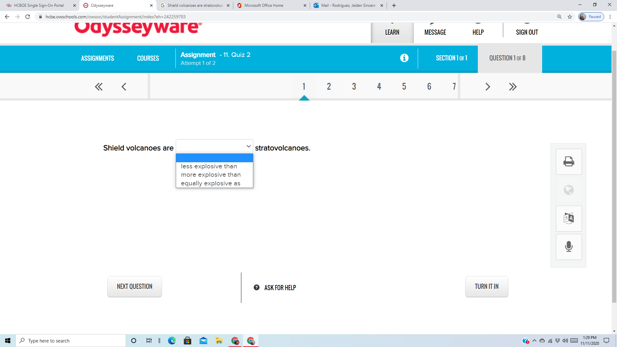Click the NEXT QUESTION button
Screen dimensions: 617x347
pyautogui.click(x=135, y=287)
